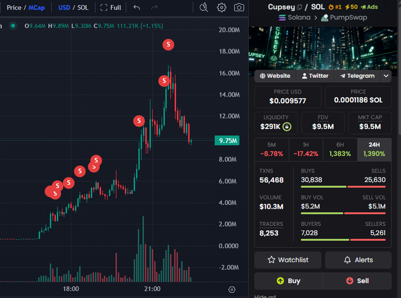Screen dimensions: 401x298
Task: Click the MKT CAP $9.5M box
Action: pyautogui.click(x=370, y=123)
